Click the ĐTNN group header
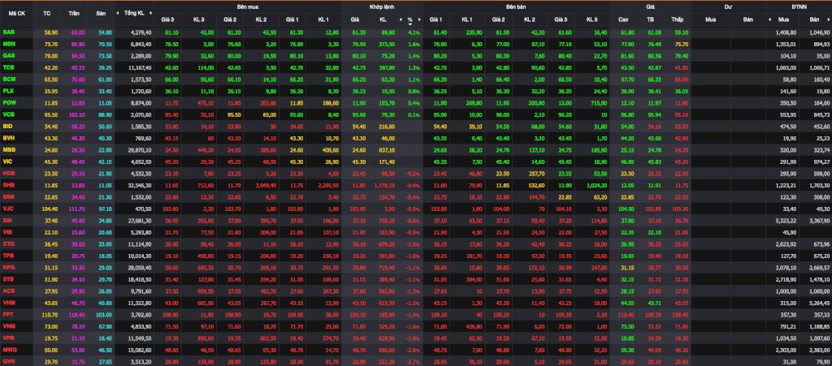The image size is (832, 366). (x=799, y=6)
